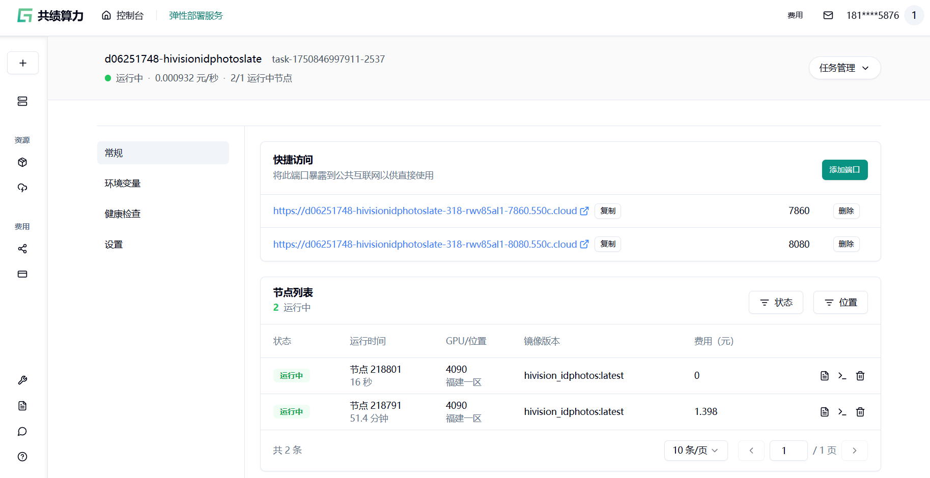Click the page number input field

tap(788, 451)
